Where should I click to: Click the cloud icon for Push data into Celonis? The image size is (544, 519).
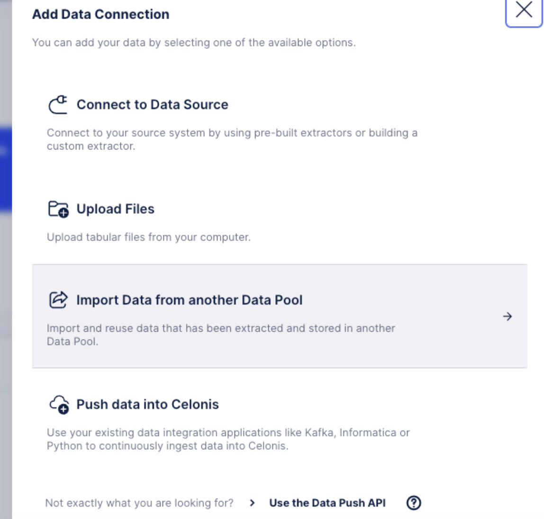click(x=59, y=405)
